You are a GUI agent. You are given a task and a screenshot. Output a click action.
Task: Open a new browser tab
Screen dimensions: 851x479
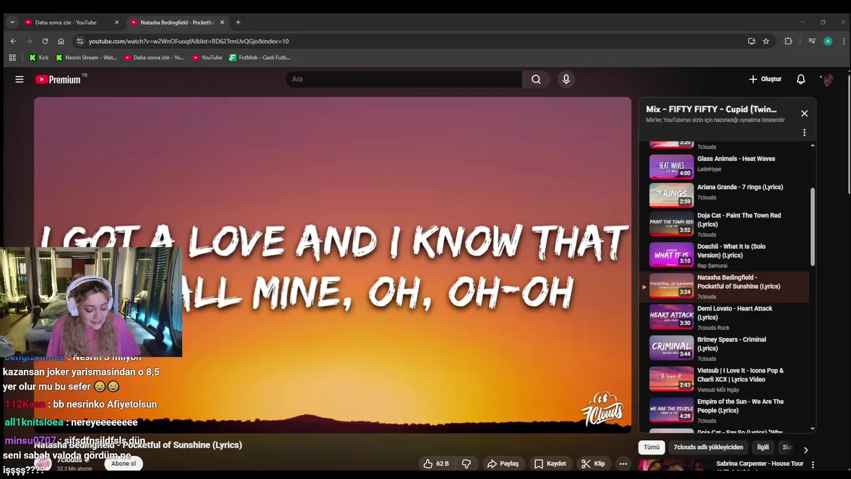[x=238, y=22]
